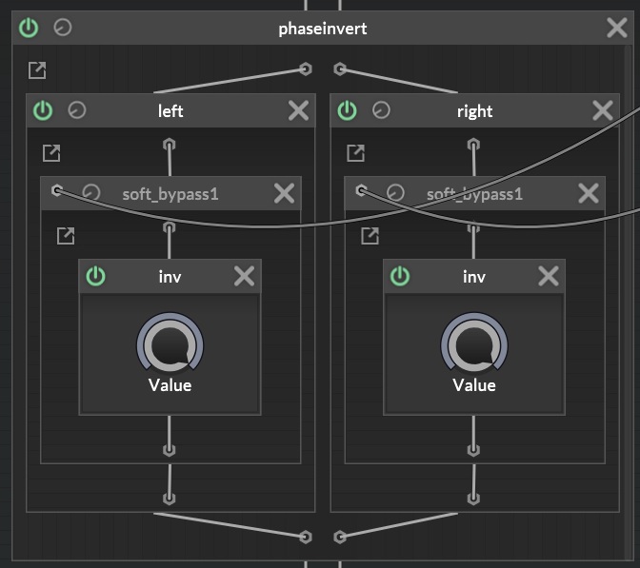Click the left inv Value knob

[170, 343]
